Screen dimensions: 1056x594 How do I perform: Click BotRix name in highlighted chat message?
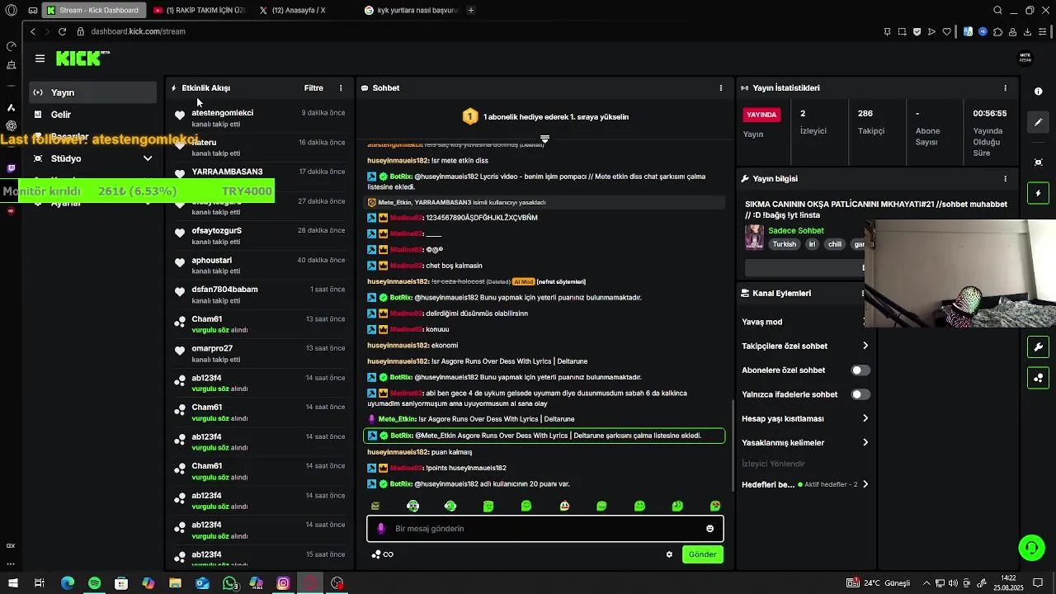coord(401,436)
